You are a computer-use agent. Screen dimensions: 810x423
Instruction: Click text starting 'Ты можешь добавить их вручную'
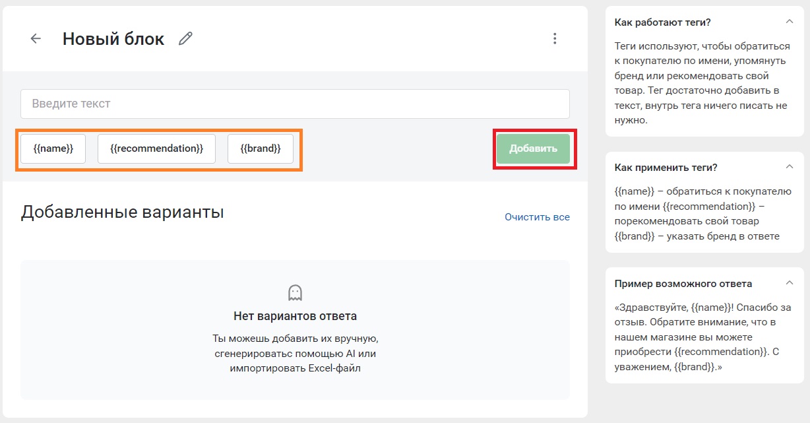tap(295, 353)
